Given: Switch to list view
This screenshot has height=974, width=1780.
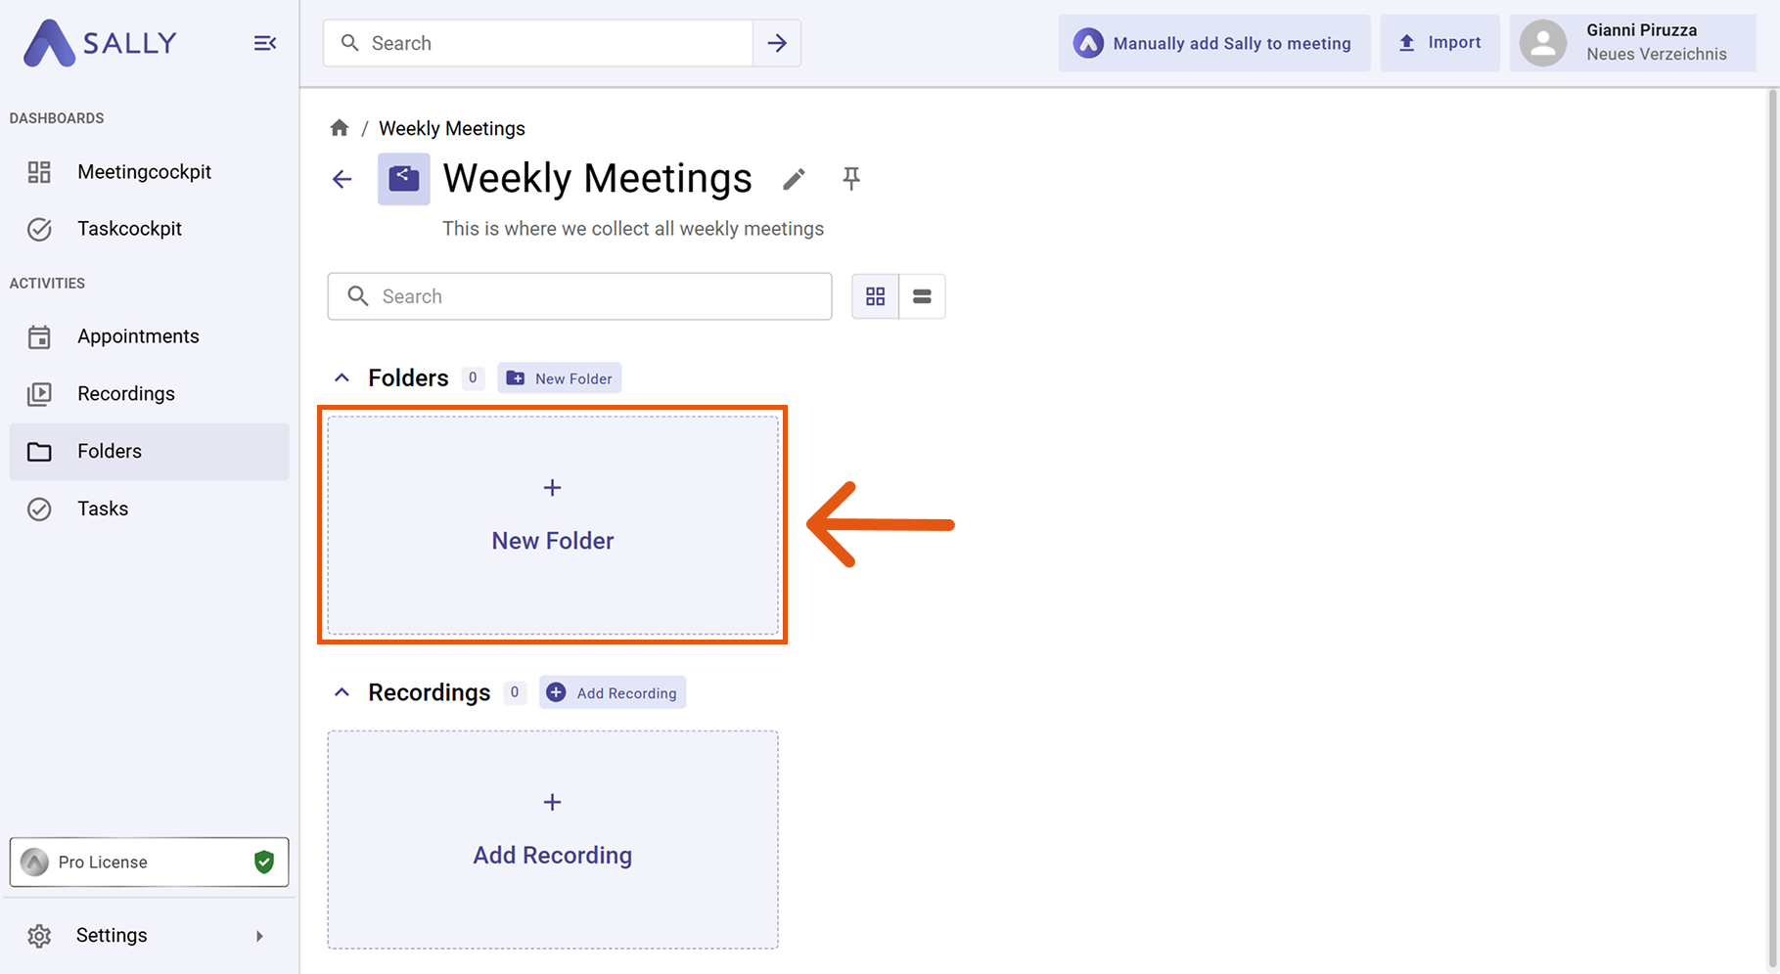Looking at the screenshot, I should 922,296.
